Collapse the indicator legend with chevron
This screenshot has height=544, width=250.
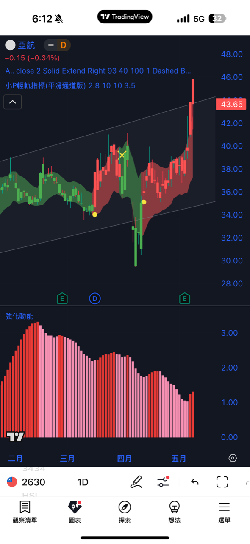(x=13, y=102)
